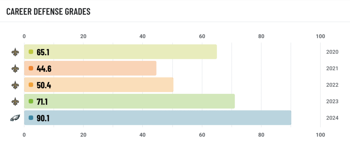This screenshot has height=144, width=350.
Task: Click the orange dot next to 44.6
Action: 31,68
